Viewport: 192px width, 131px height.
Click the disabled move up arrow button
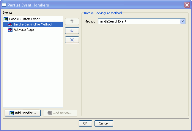click(x=72, y=21)
